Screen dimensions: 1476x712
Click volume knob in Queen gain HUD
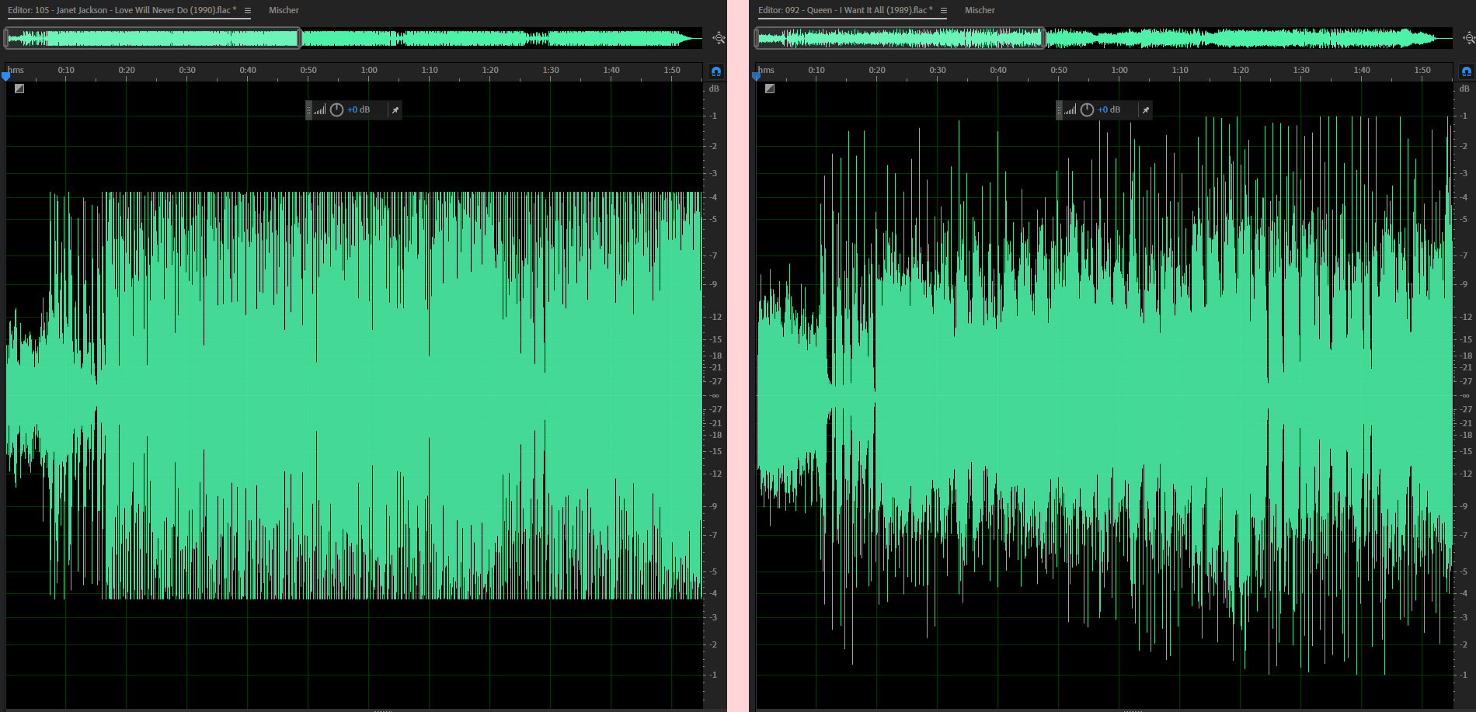point(1087,110)
